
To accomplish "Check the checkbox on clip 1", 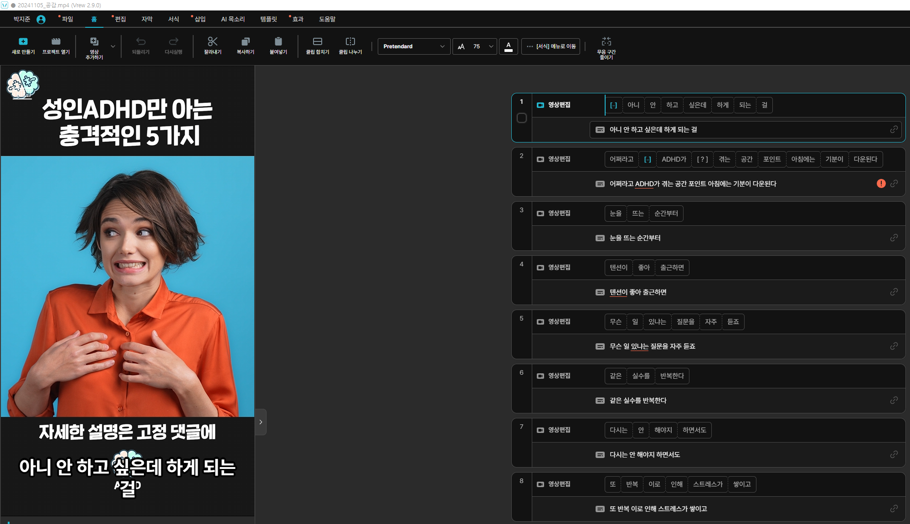I will coord(522,118).
